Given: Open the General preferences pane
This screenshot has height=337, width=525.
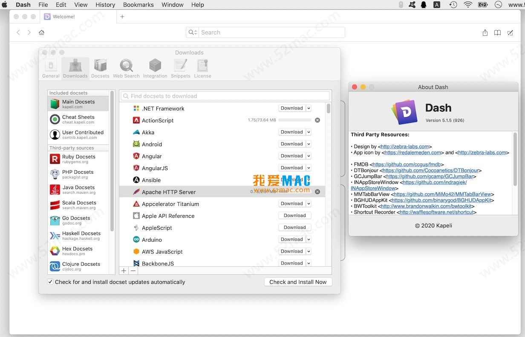Looking at the screenshot, I should 51,69.
